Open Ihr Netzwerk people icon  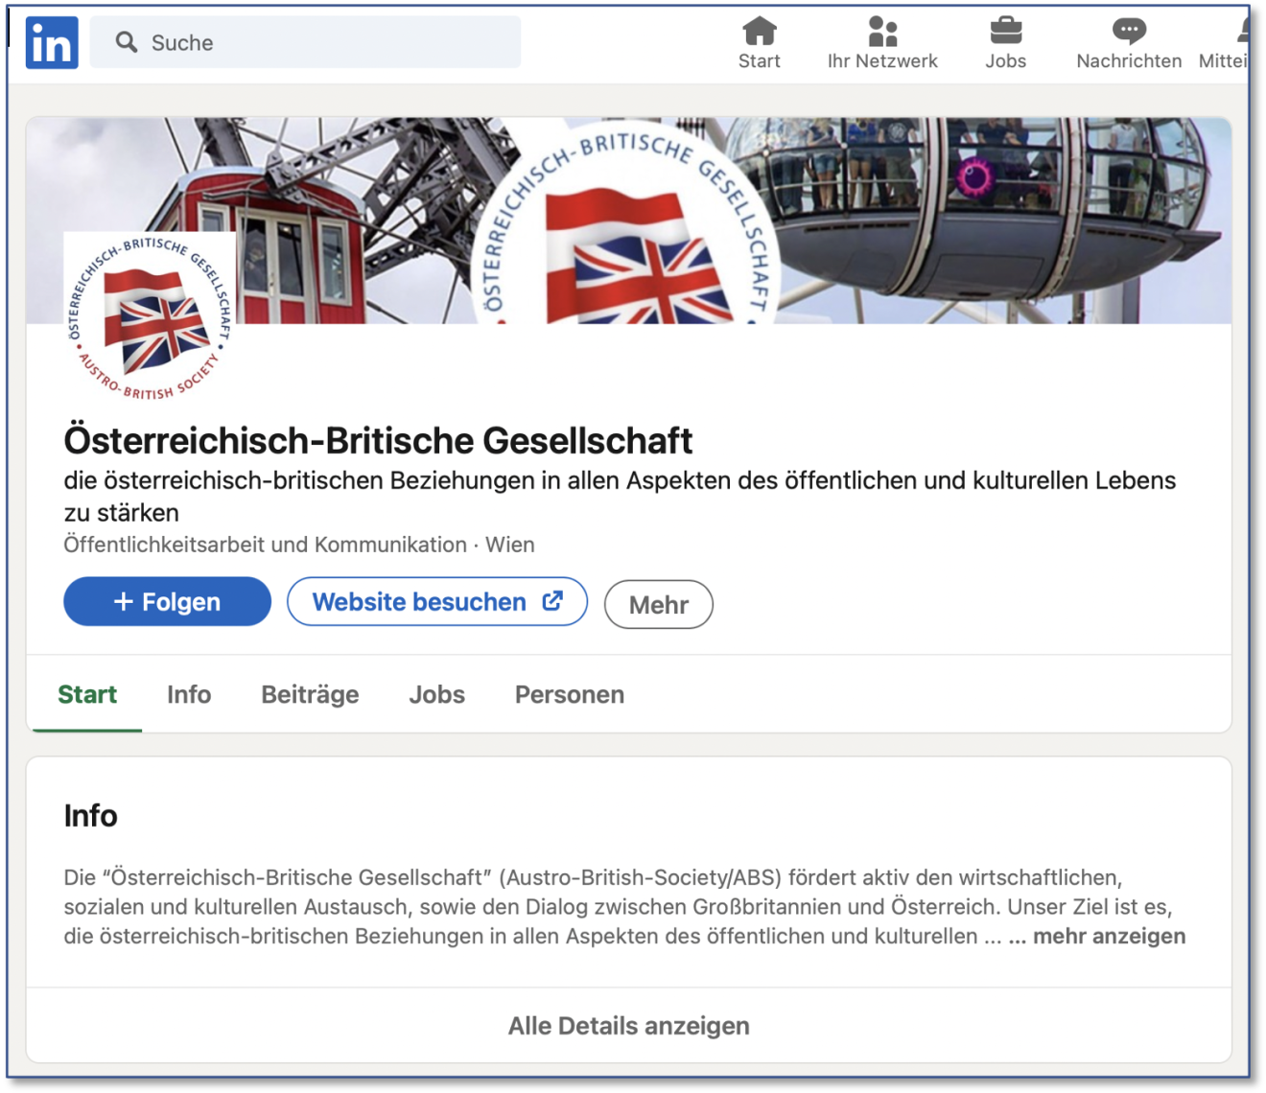(x=882, y=32)
